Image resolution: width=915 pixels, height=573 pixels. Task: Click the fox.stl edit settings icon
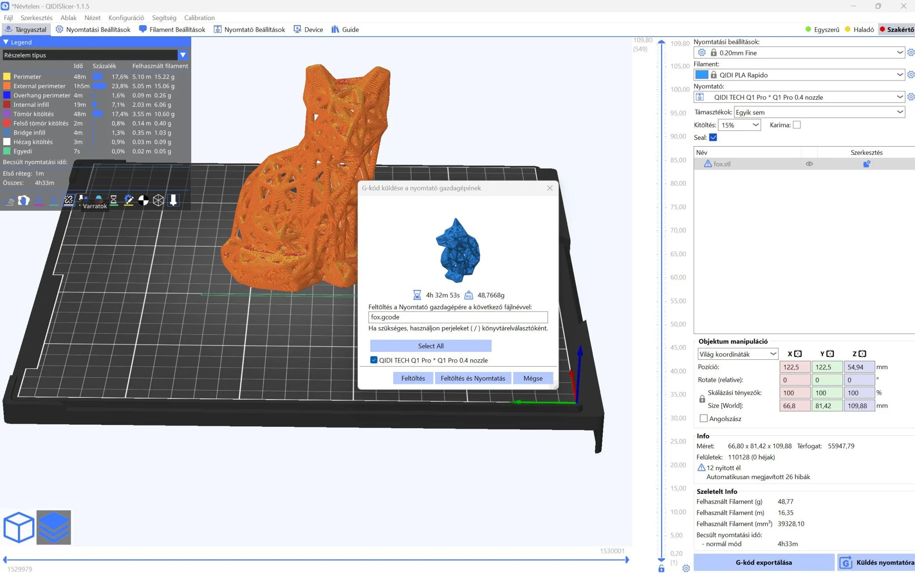click(x=867, y=164)
